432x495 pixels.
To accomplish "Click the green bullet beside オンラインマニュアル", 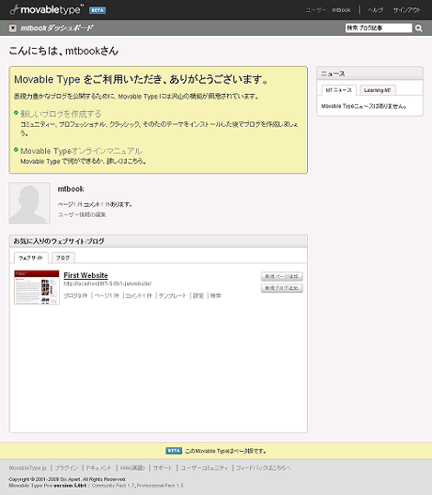I will (16, 150).
